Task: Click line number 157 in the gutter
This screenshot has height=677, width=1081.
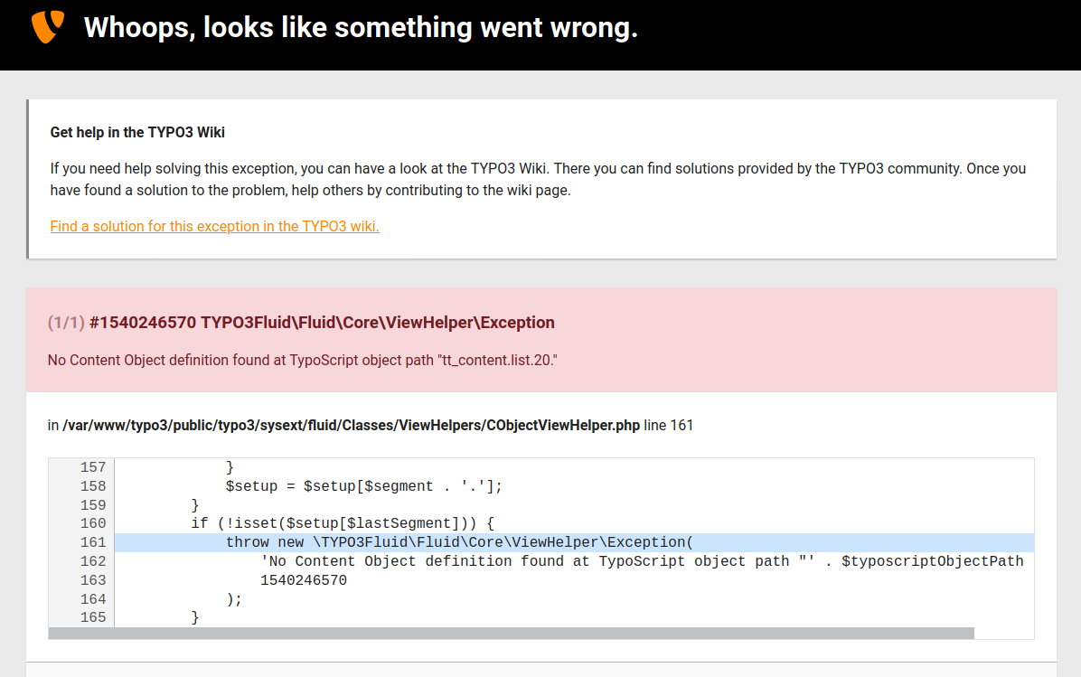Action: (92, 467)
